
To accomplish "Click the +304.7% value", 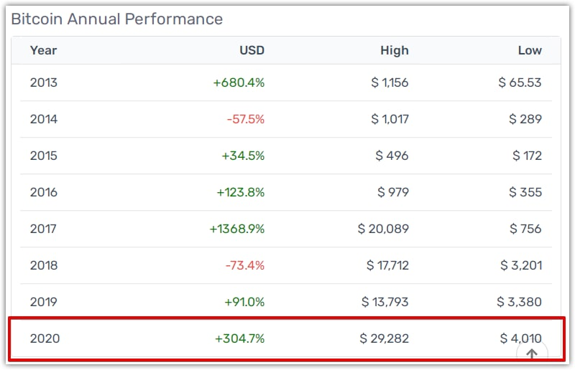I will (239, 338).
